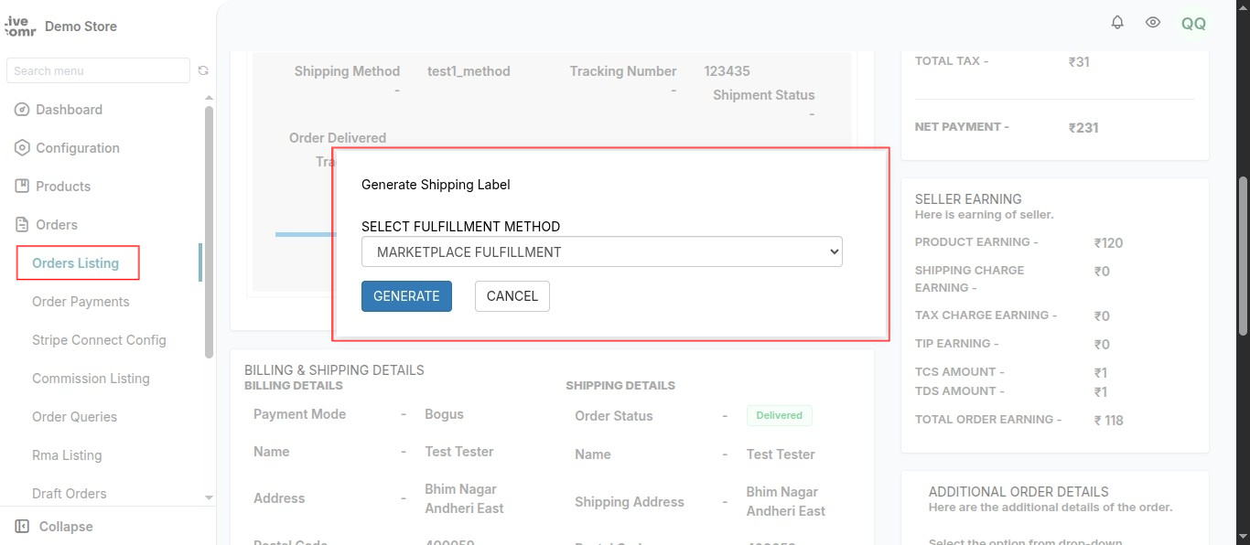Open Order Queries item
Viewport: 1250px width, 545px height.
74,417
